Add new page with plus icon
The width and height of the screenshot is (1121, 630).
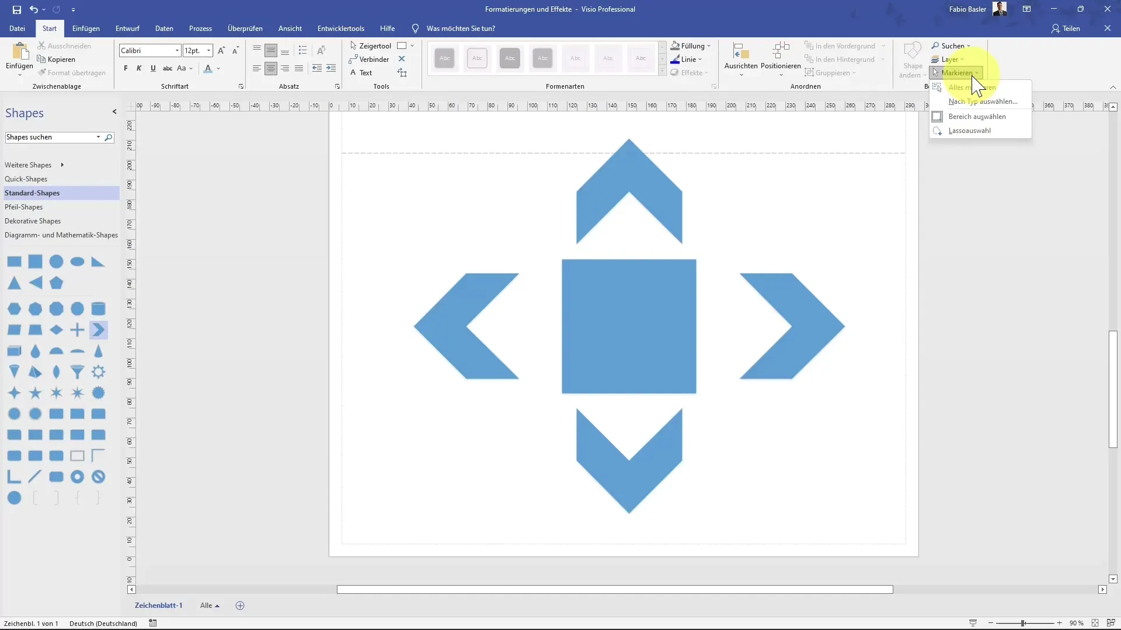tap(240, 605)
